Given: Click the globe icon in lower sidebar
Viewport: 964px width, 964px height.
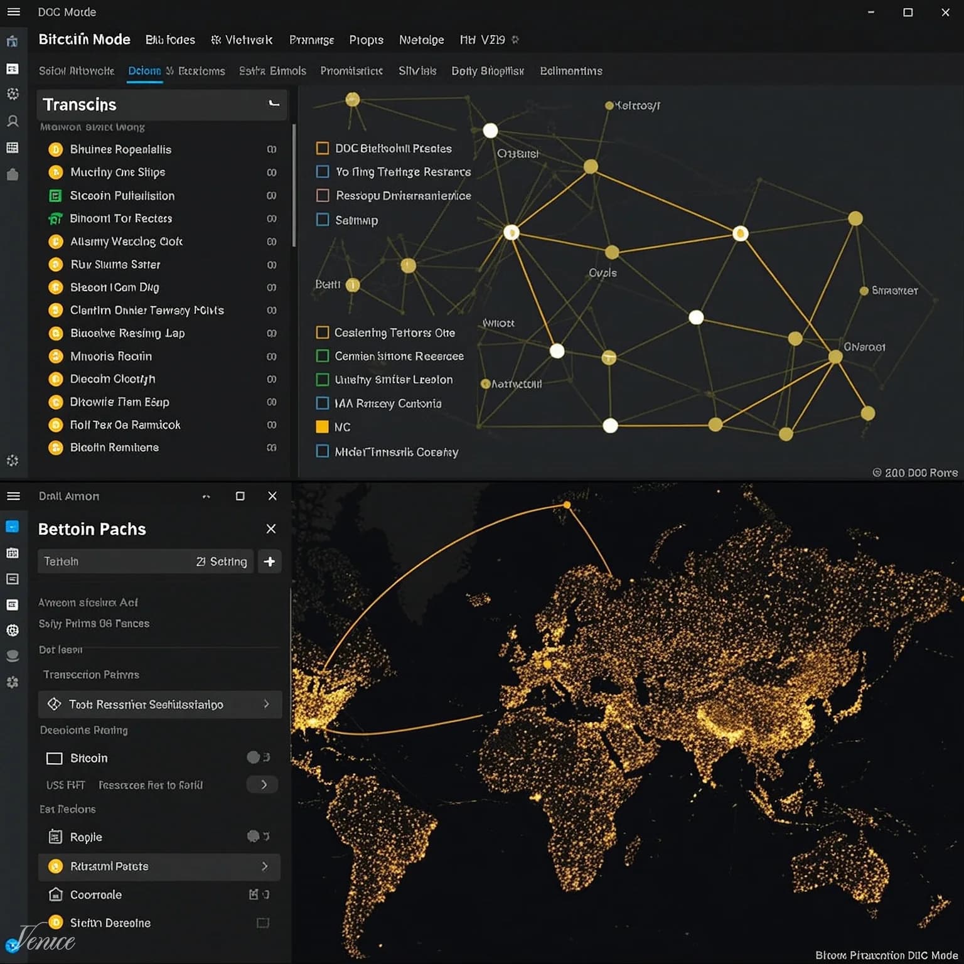Looking at the screenshot, I should (13, 630).
